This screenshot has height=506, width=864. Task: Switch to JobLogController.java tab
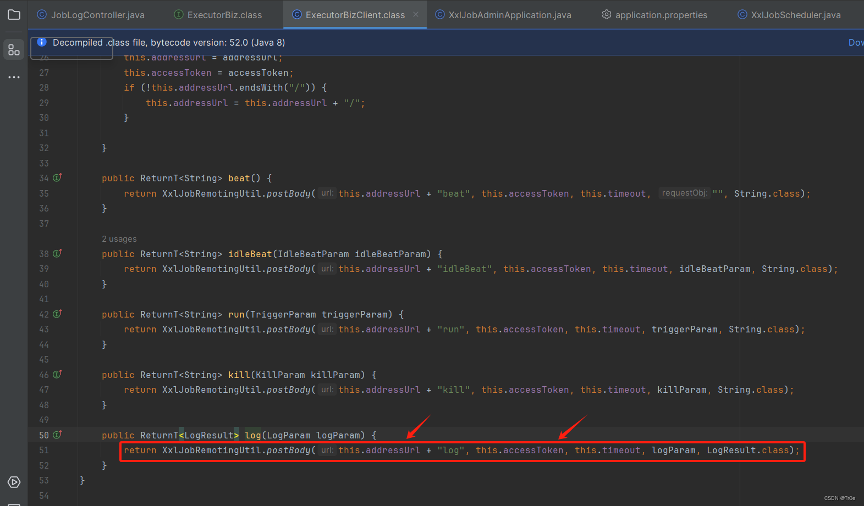[x=91, y=15]
